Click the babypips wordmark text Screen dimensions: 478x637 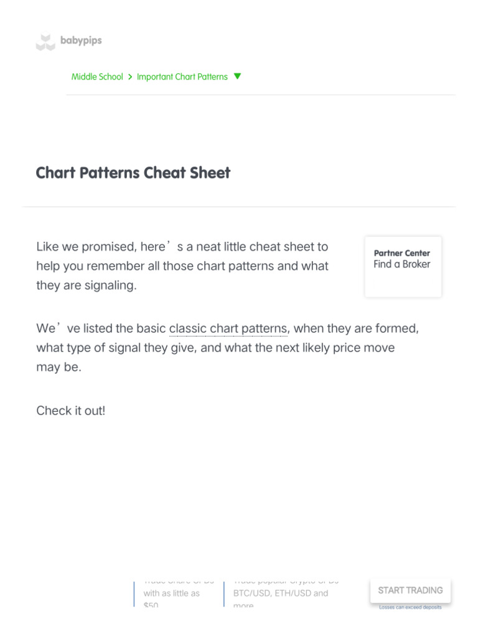coord(81,41)
